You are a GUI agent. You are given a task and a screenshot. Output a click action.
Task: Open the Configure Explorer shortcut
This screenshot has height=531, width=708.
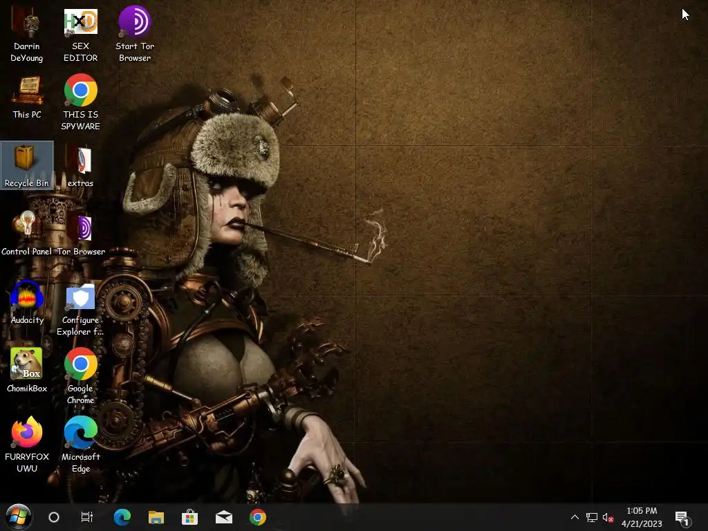[x=80, y=309]
